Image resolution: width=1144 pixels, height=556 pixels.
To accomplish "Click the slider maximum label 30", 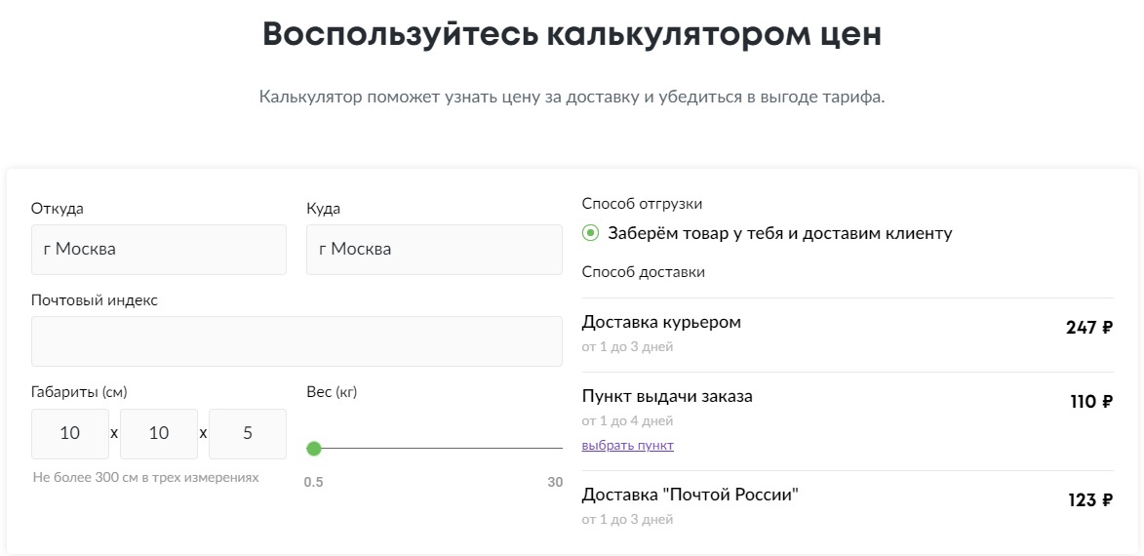I will coord(555,482).
